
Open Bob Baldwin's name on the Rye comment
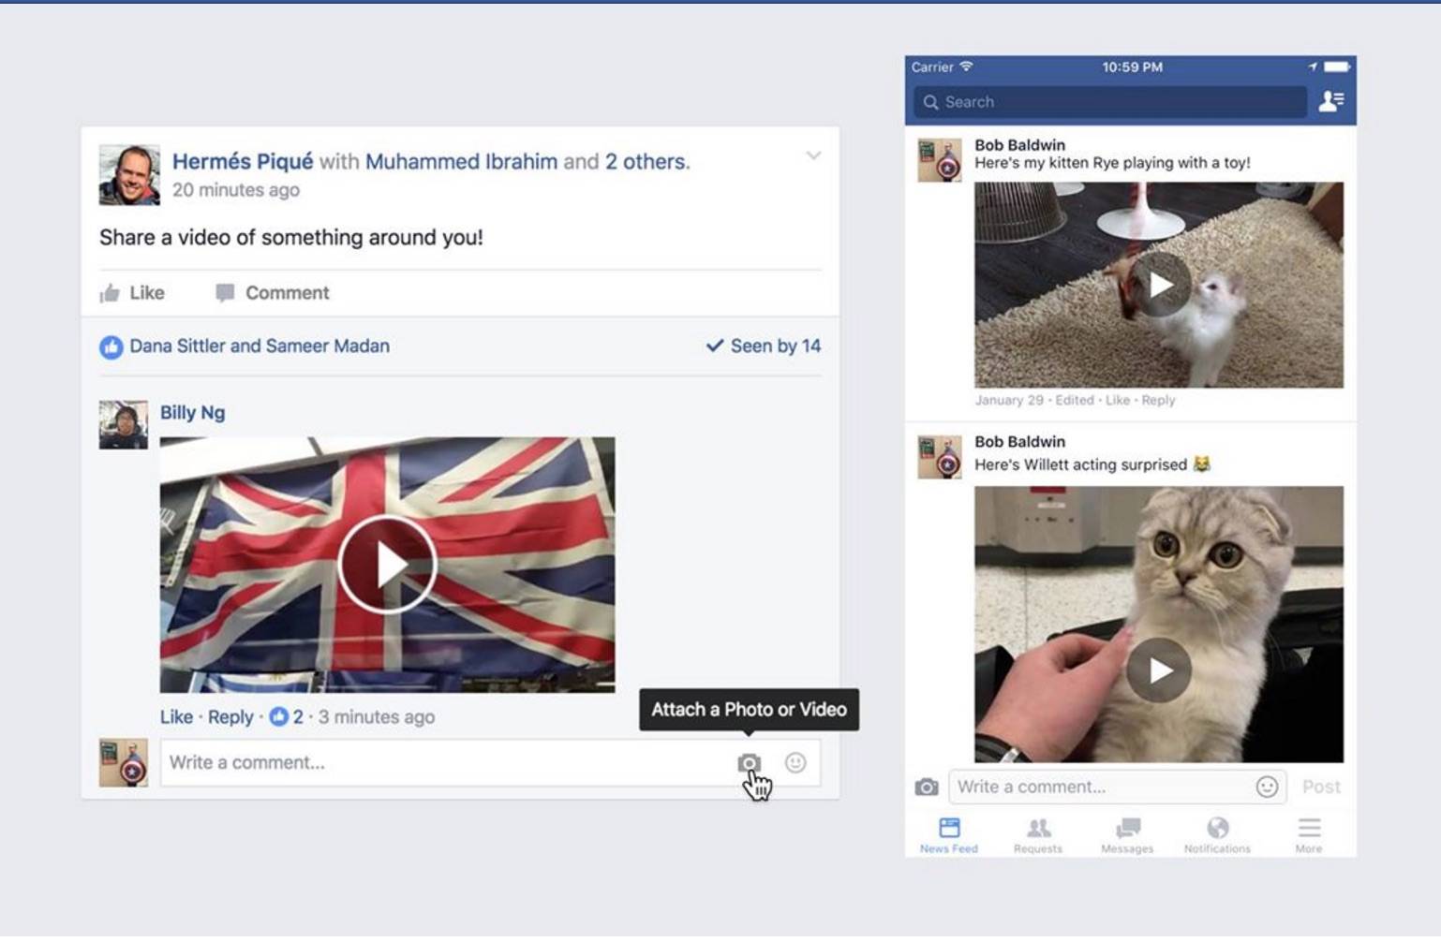(x=1019, y=145)
